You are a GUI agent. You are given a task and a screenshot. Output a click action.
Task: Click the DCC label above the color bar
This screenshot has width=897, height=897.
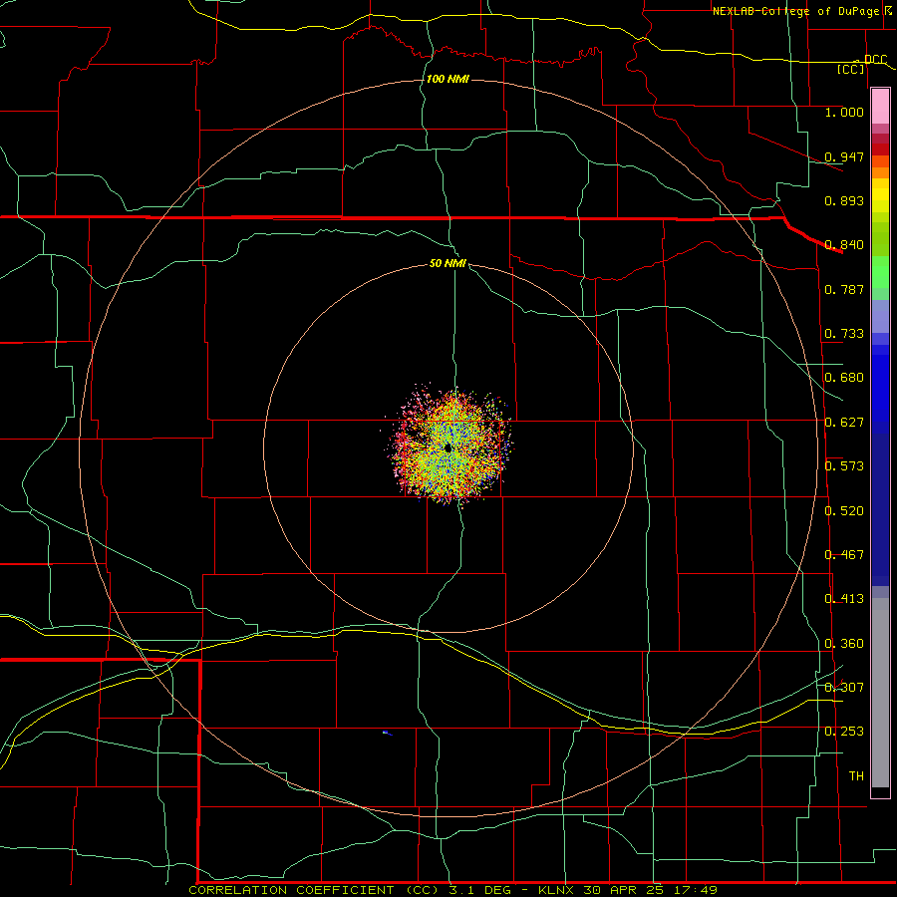[875, 59]
